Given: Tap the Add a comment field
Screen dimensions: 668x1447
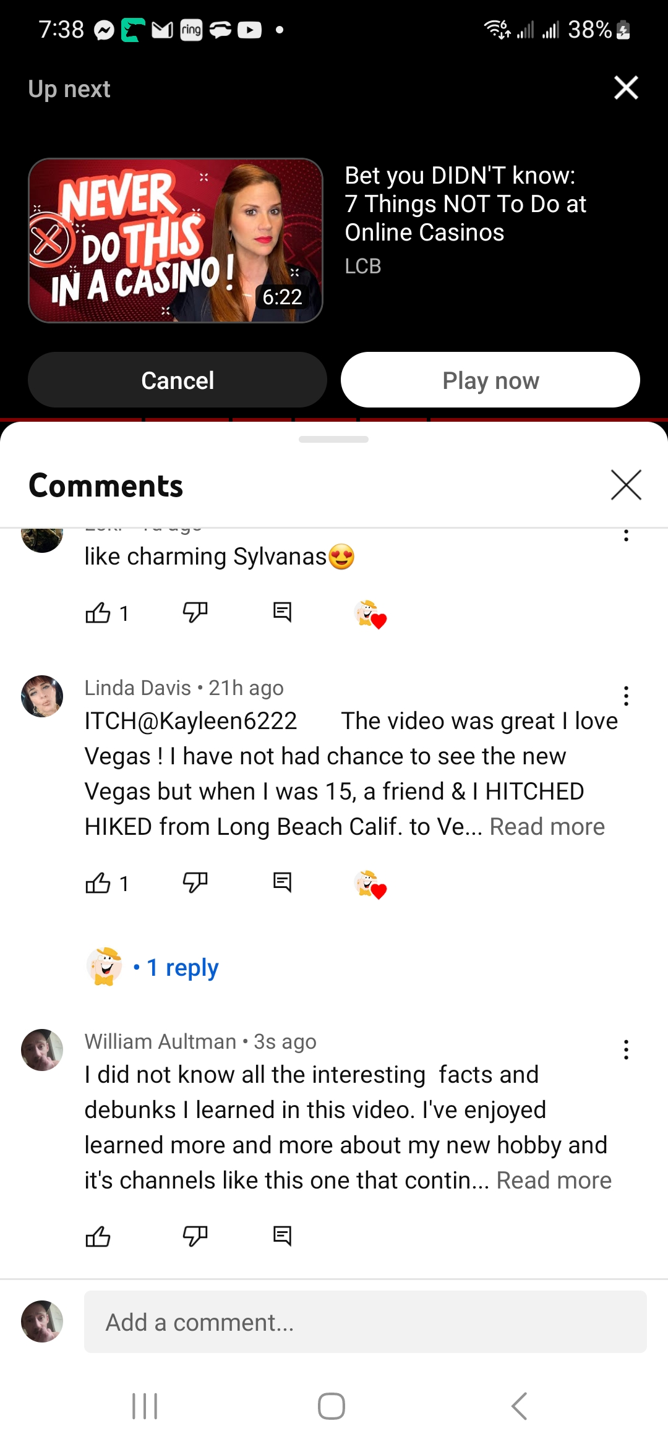Looking at the screenshot, I should coord(366,1321).
